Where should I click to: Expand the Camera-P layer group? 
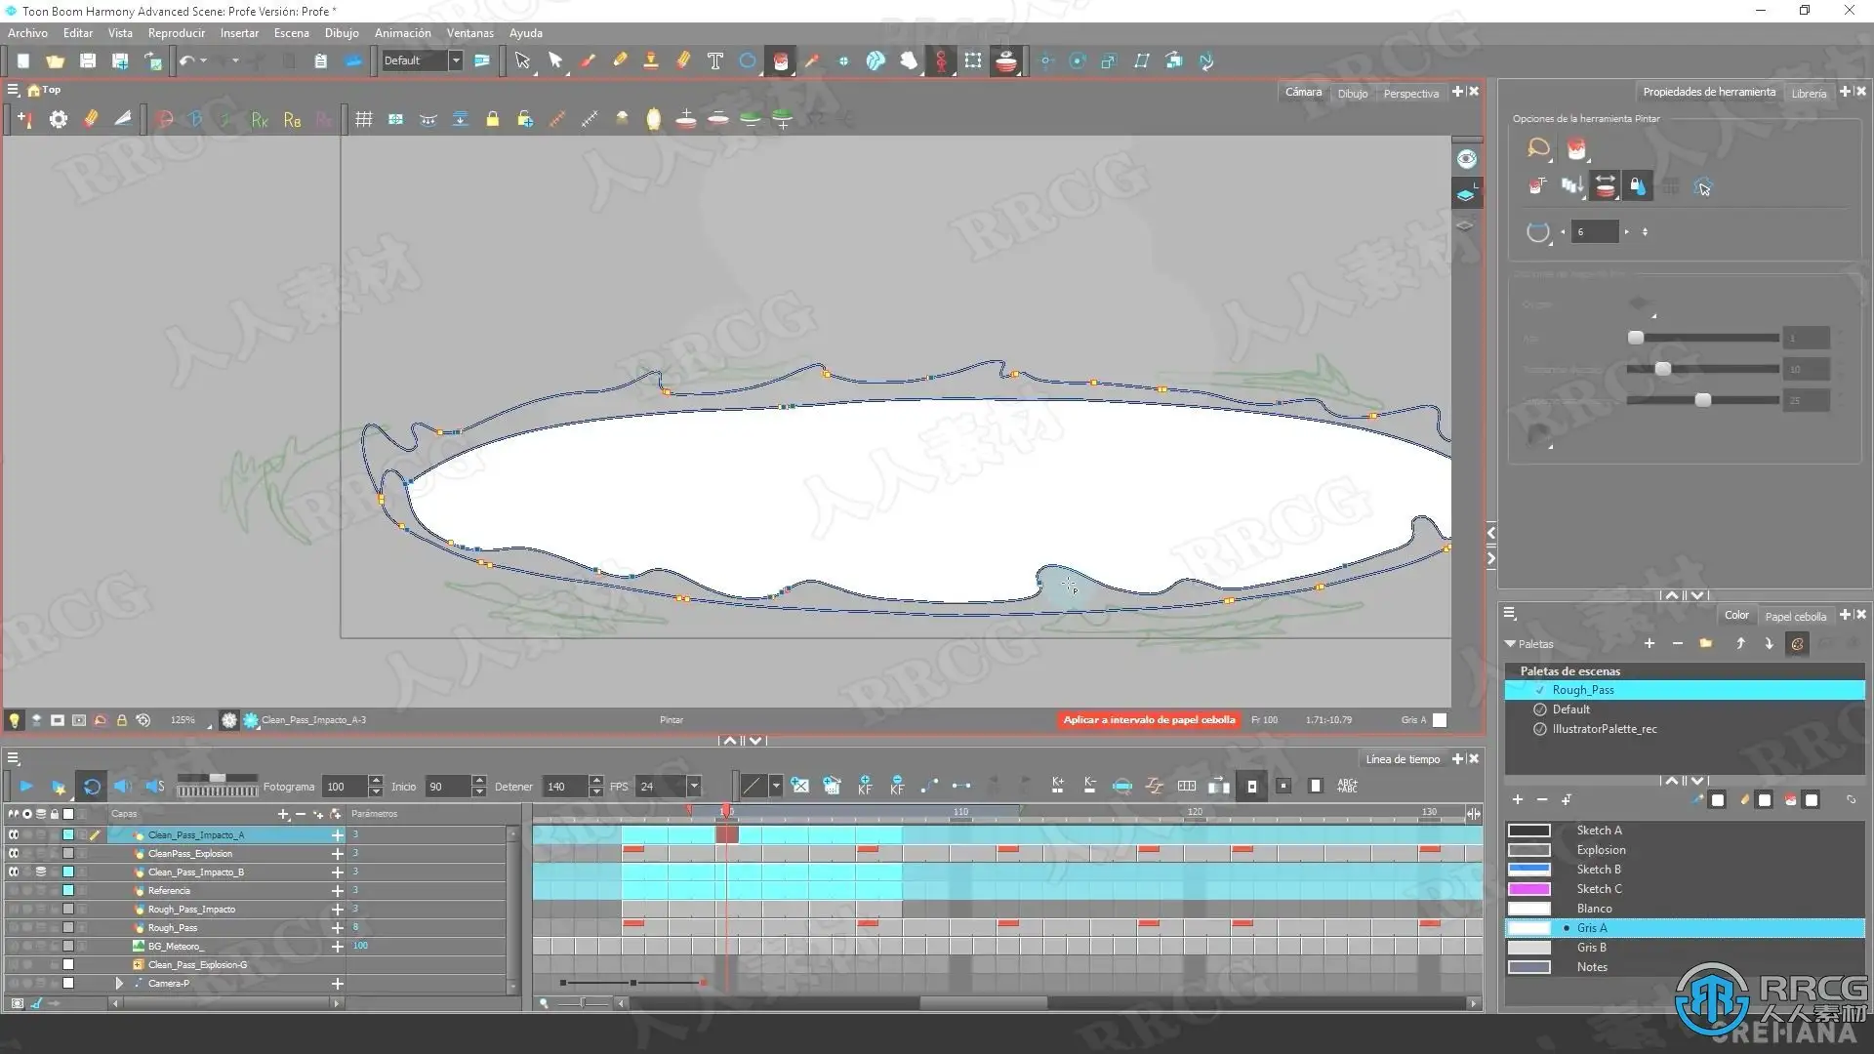point(119,984)
